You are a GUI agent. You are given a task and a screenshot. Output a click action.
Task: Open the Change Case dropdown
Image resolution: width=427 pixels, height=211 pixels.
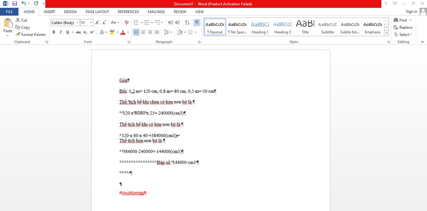pyautogui.click(x=115, y=22)
